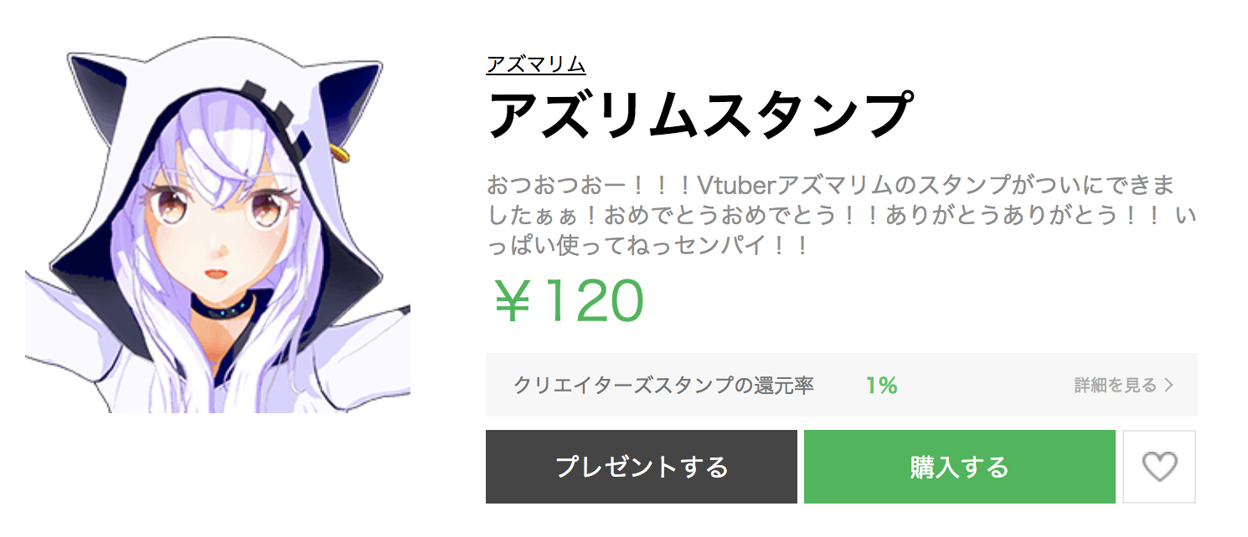
Task: Click the gray reward rate information bar
Action: point(841,385)
